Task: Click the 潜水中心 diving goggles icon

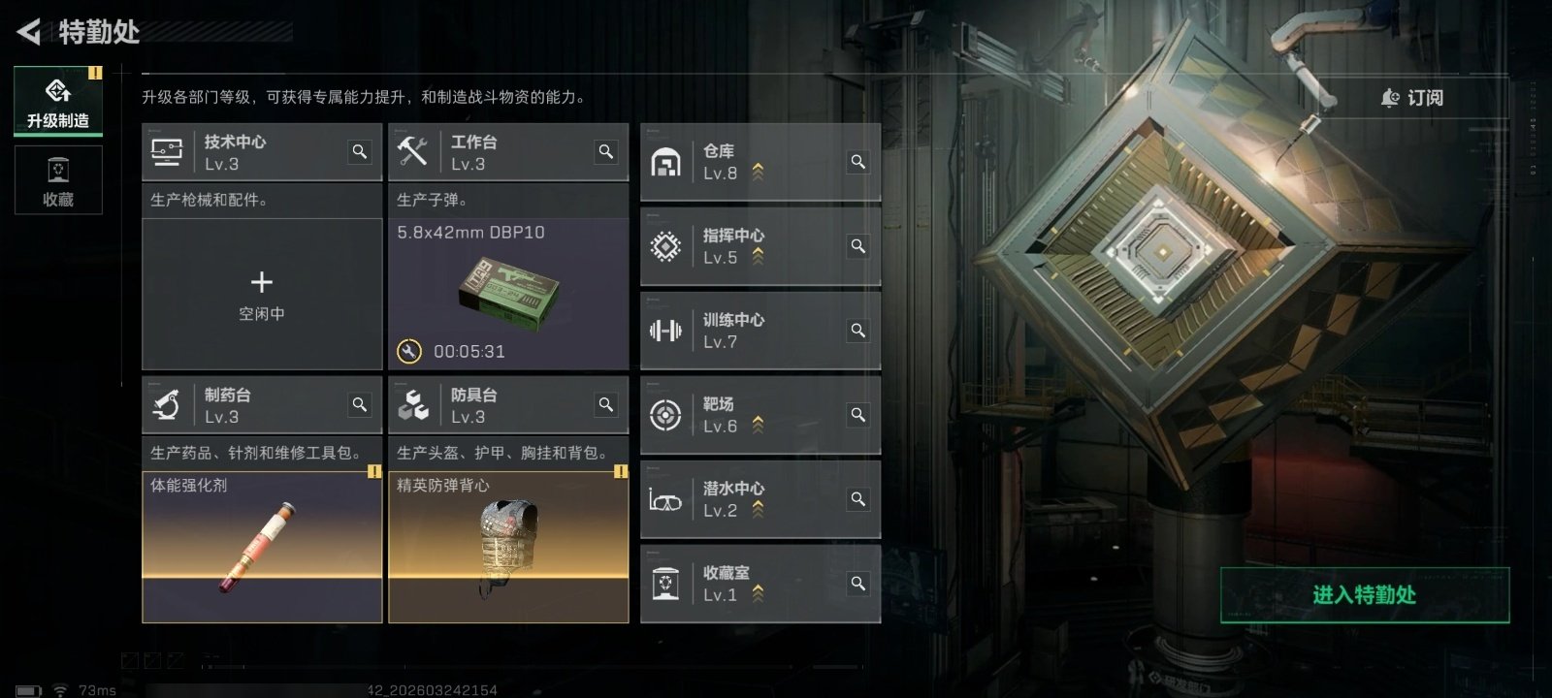Action: point(665,500)
